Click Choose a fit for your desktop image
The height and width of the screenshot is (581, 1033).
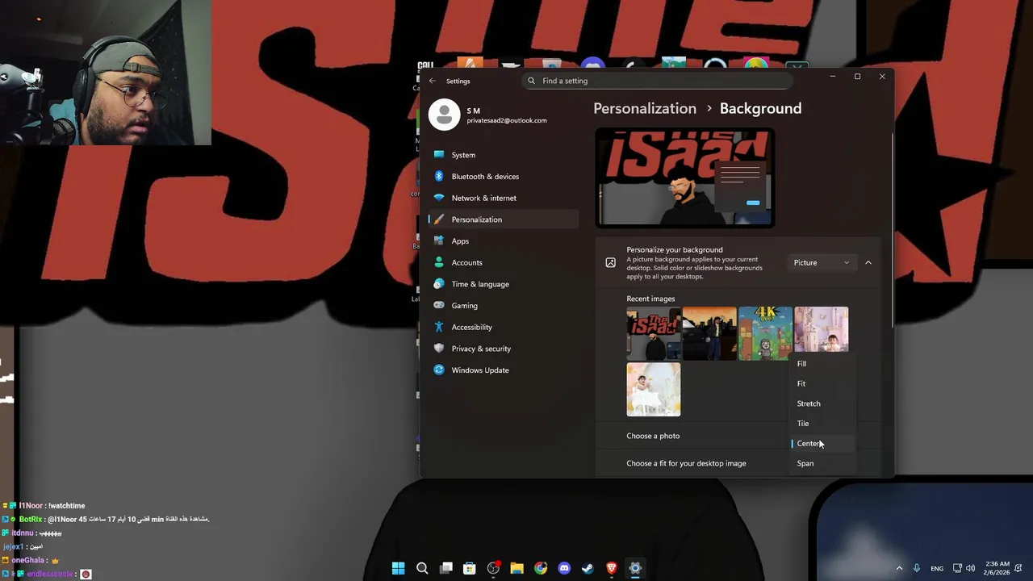point(686,463)
